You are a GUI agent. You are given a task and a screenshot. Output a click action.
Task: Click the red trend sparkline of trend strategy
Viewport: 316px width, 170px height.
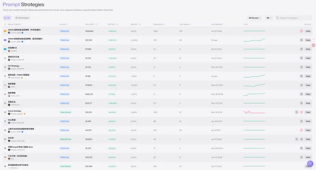pyautogui.click(x=254, y=112)
